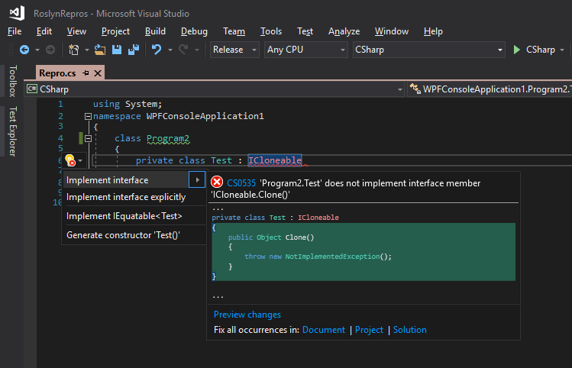The image size is (572, 368).
Task: Click the Preview changes link
Action: [x=247, y=315]
